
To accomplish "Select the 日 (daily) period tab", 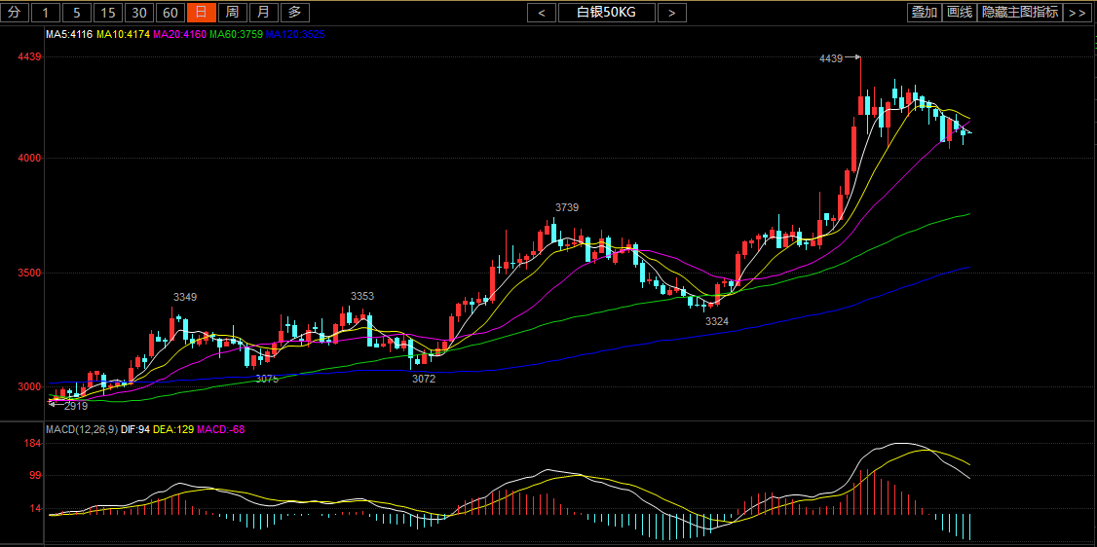I will click(x=201, y=13).
